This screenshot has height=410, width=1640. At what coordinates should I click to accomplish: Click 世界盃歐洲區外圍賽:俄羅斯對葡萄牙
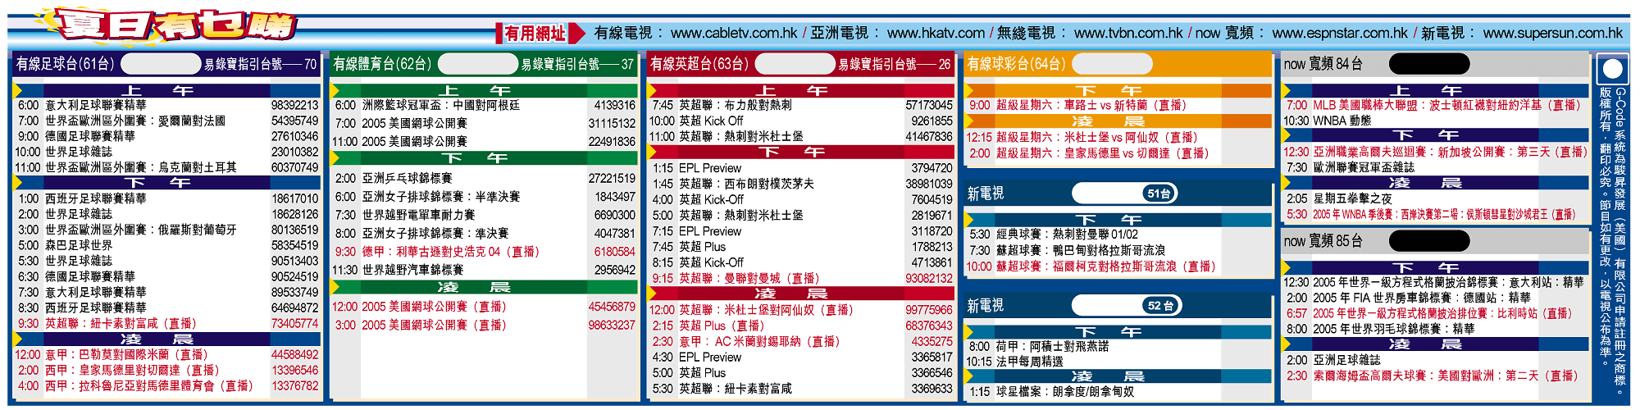coord(141,230)
